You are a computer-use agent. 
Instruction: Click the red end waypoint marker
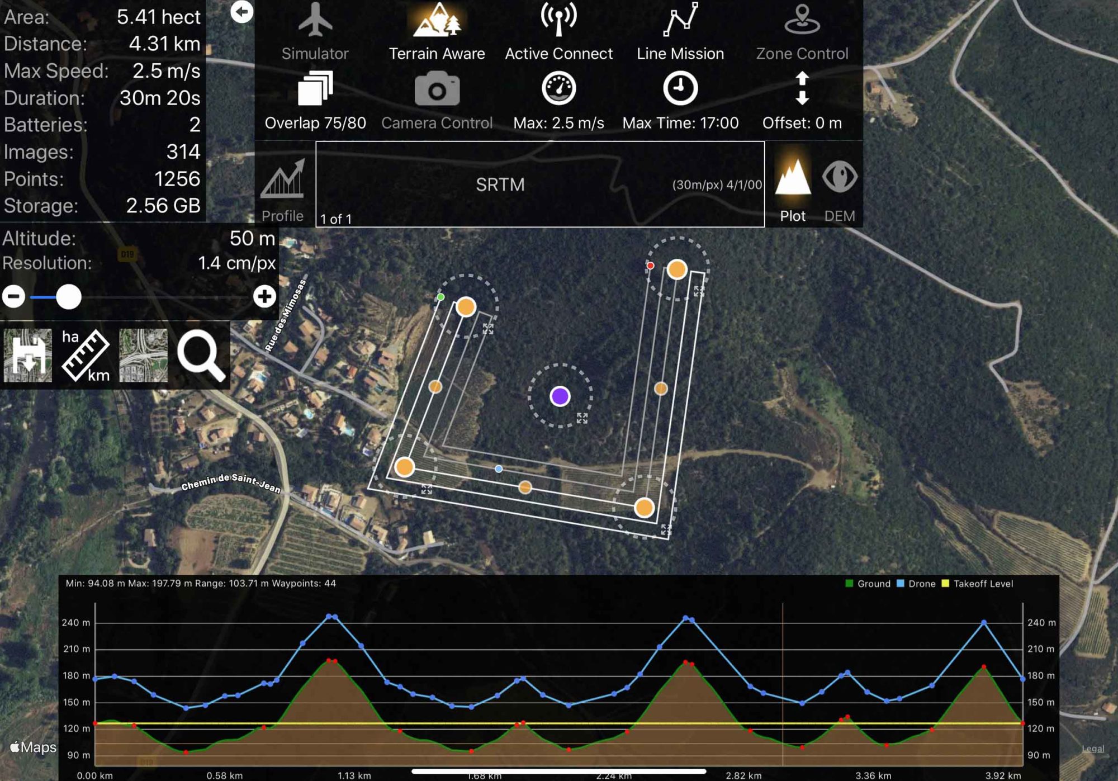(650, 266)
